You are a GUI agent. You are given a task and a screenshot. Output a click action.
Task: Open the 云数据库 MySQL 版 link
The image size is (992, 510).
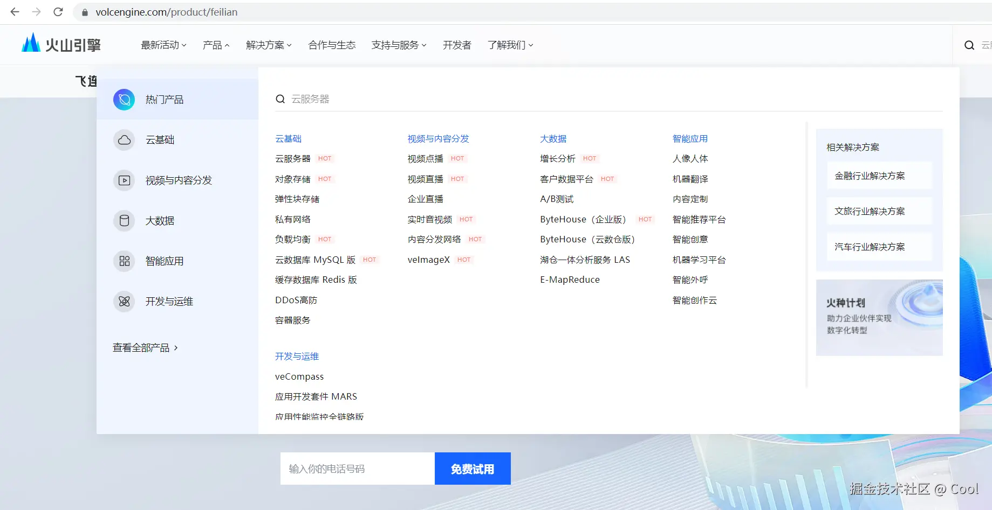click(316, 260)
